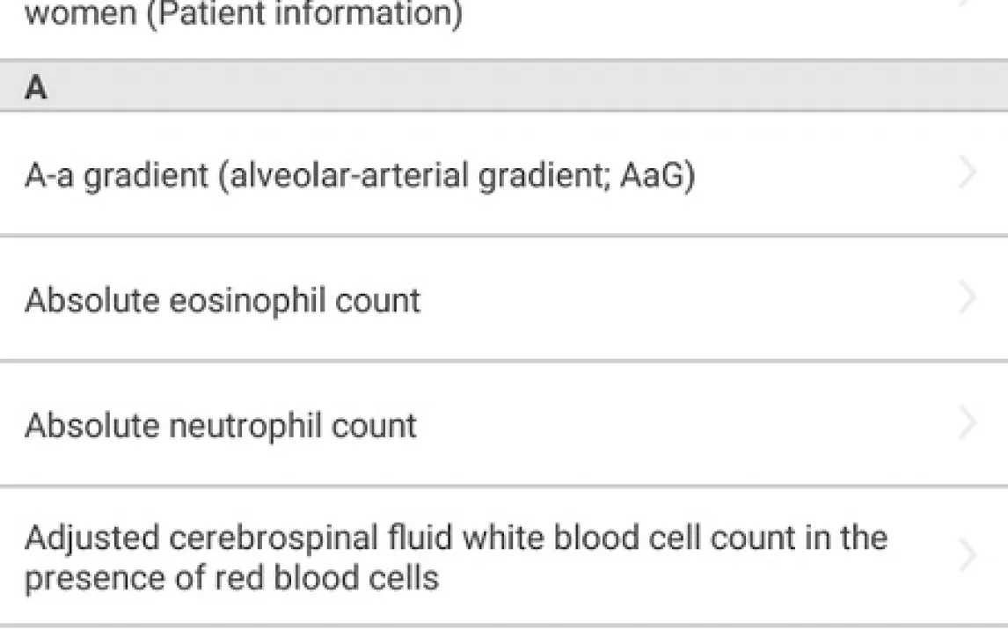
Task: Click empty area of A section header bar
Action: click(x=528, y=88)
